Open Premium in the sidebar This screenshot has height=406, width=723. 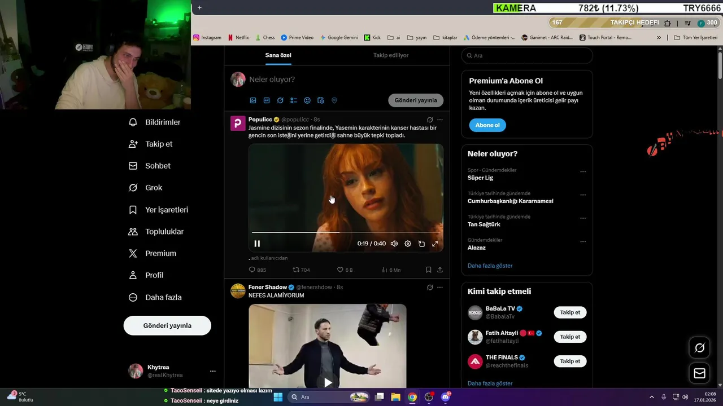click(153, 254)
